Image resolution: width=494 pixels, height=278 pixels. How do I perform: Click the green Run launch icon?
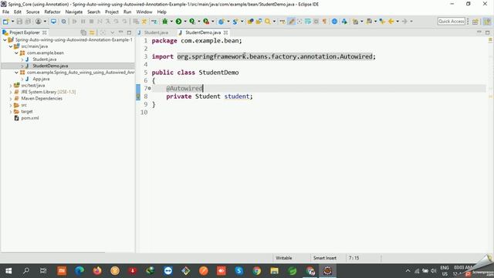pos(178,22)
